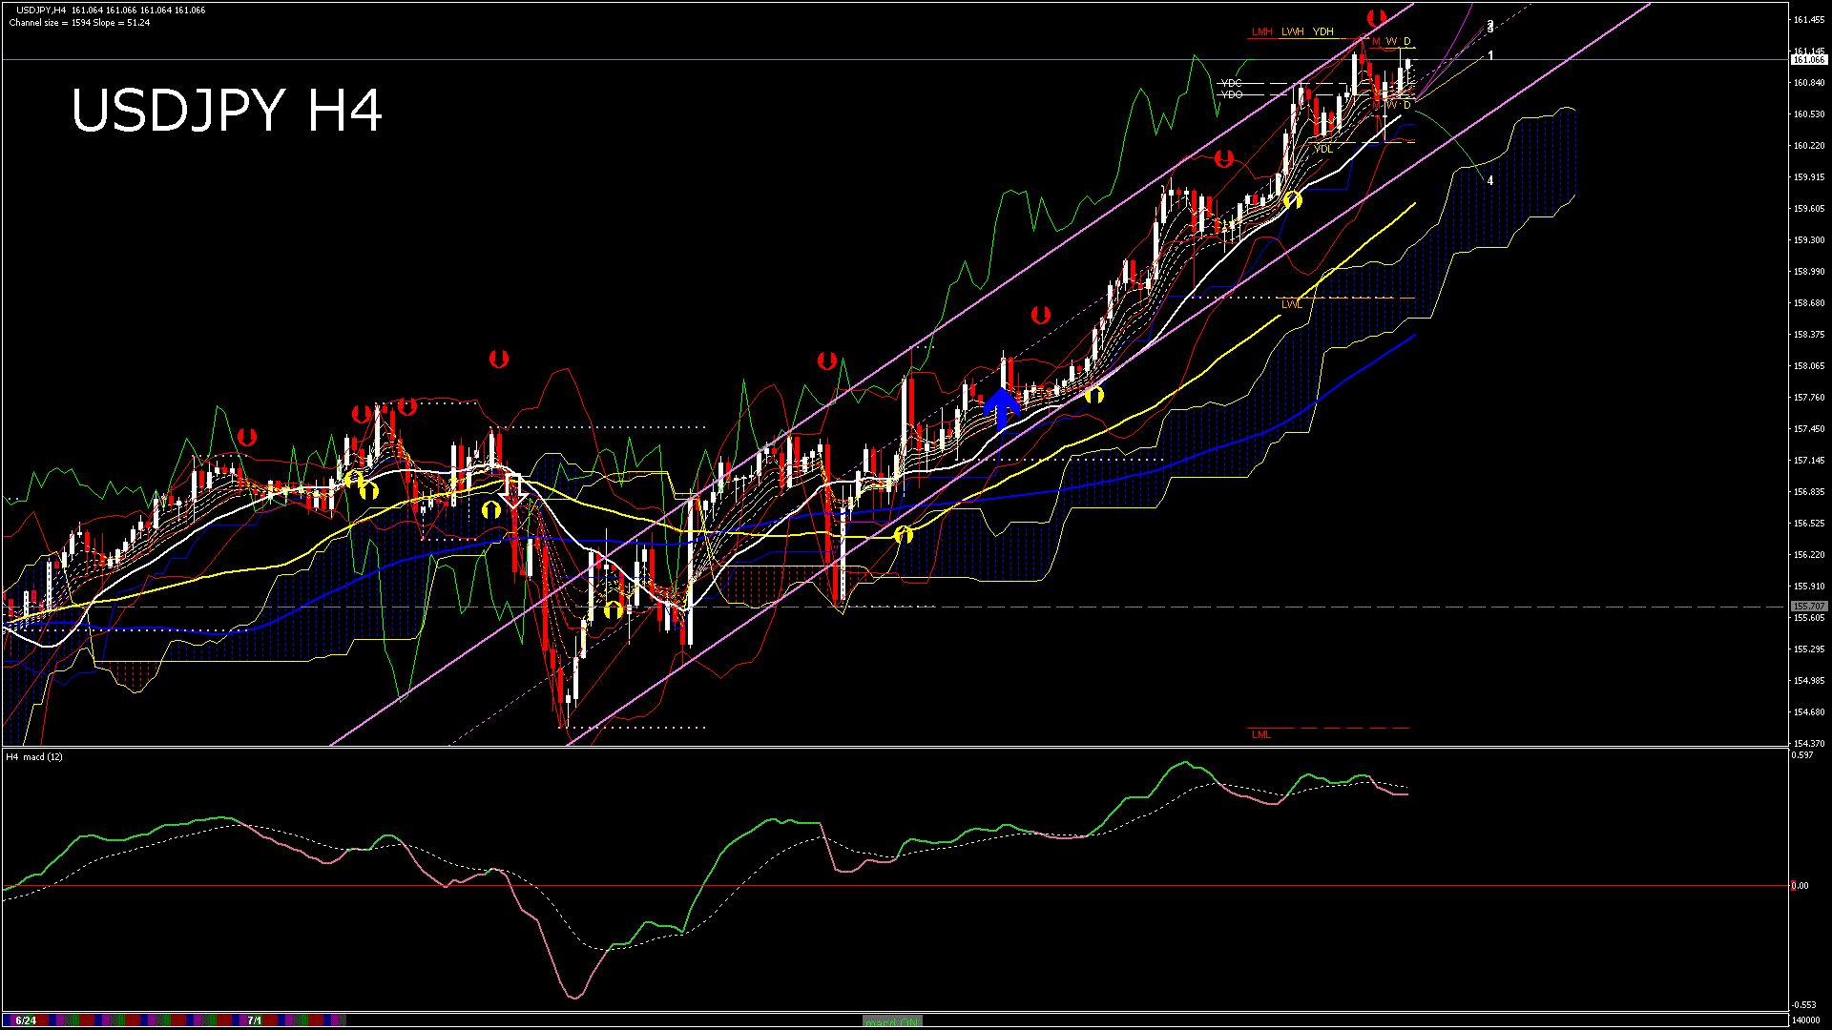Click the USDJPY,H4 symbol header text
This screenshot has width=1832, height=1030.
41,10
